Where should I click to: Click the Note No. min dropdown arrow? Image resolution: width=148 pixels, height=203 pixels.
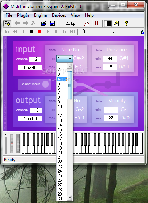pos(70,59)
